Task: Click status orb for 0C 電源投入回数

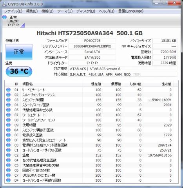Action: pyautogui.click(x=8, y=135)
